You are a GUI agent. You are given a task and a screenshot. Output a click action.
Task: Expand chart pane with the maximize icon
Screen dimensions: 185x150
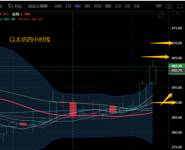[161, 15]
